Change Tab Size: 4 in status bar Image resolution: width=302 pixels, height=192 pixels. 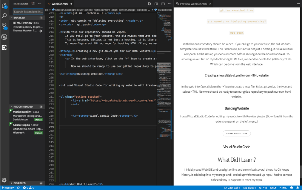pyautogui.click(x=250, y=188)
